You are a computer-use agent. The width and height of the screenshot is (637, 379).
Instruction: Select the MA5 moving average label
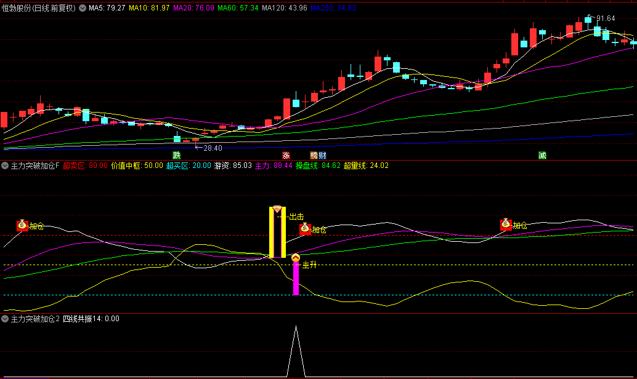pos(107,9)
